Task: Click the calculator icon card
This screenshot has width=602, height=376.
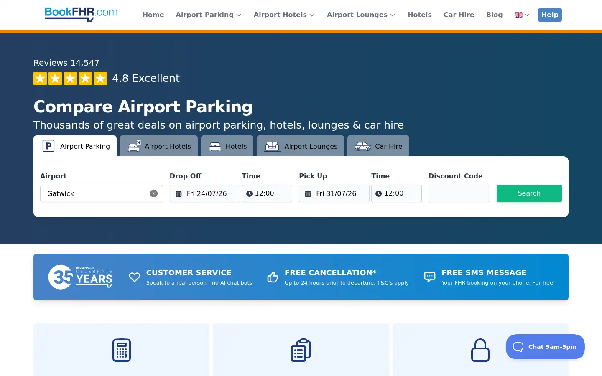Action: 122,350
